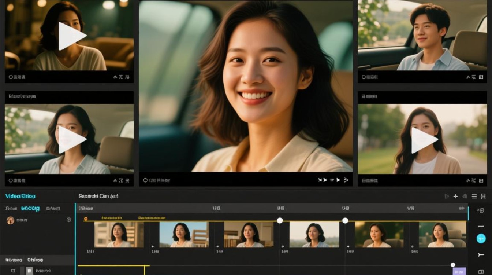Click the small diamond marker under second timeline clip

coord(153,247)
